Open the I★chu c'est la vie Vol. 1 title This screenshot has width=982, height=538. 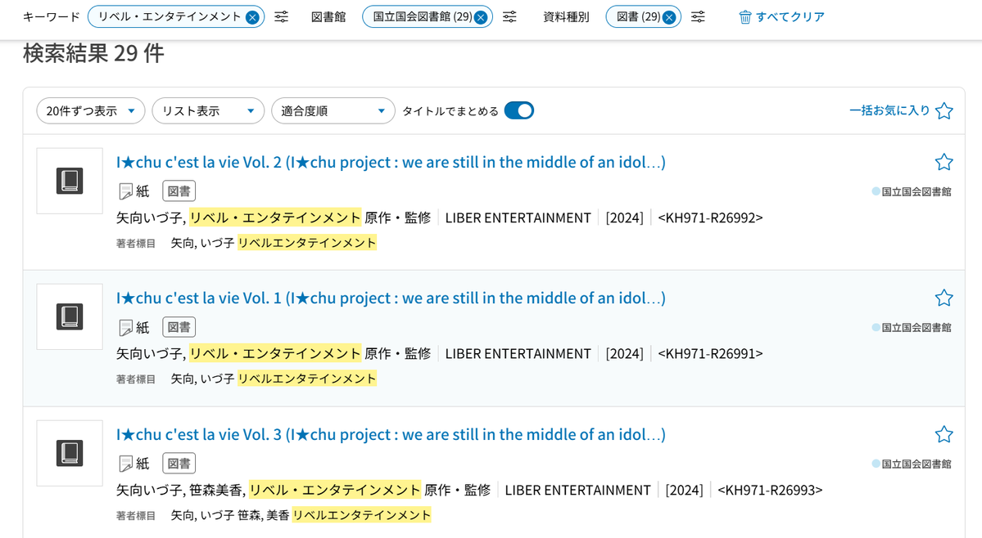point(391,298)
